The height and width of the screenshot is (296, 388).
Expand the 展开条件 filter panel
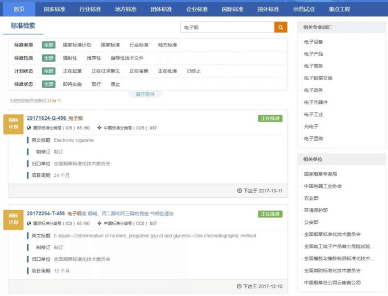click(145, 94)
